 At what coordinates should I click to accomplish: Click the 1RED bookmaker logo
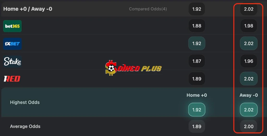pos(12,79)
